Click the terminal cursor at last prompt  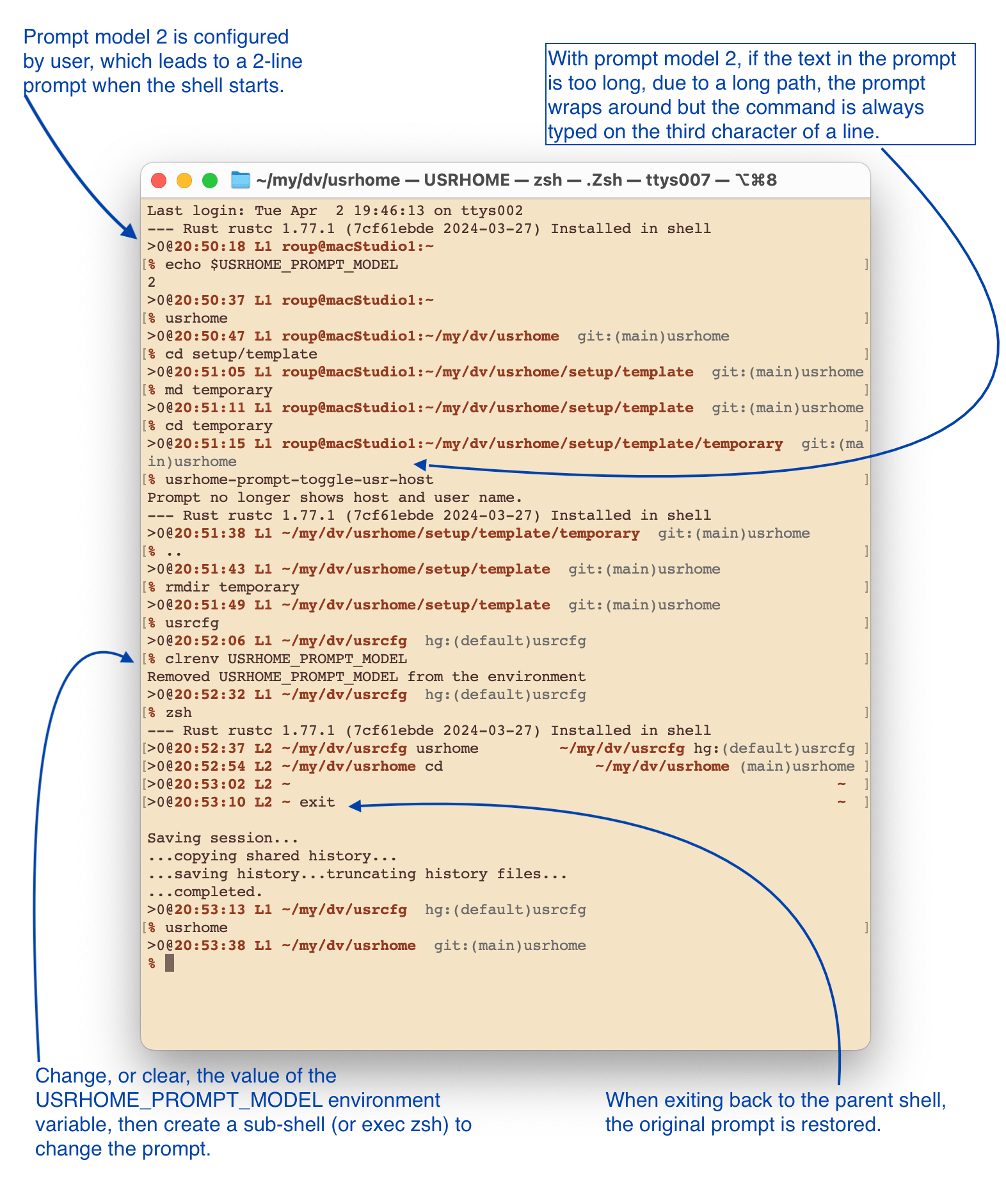[x=170, y=963]
